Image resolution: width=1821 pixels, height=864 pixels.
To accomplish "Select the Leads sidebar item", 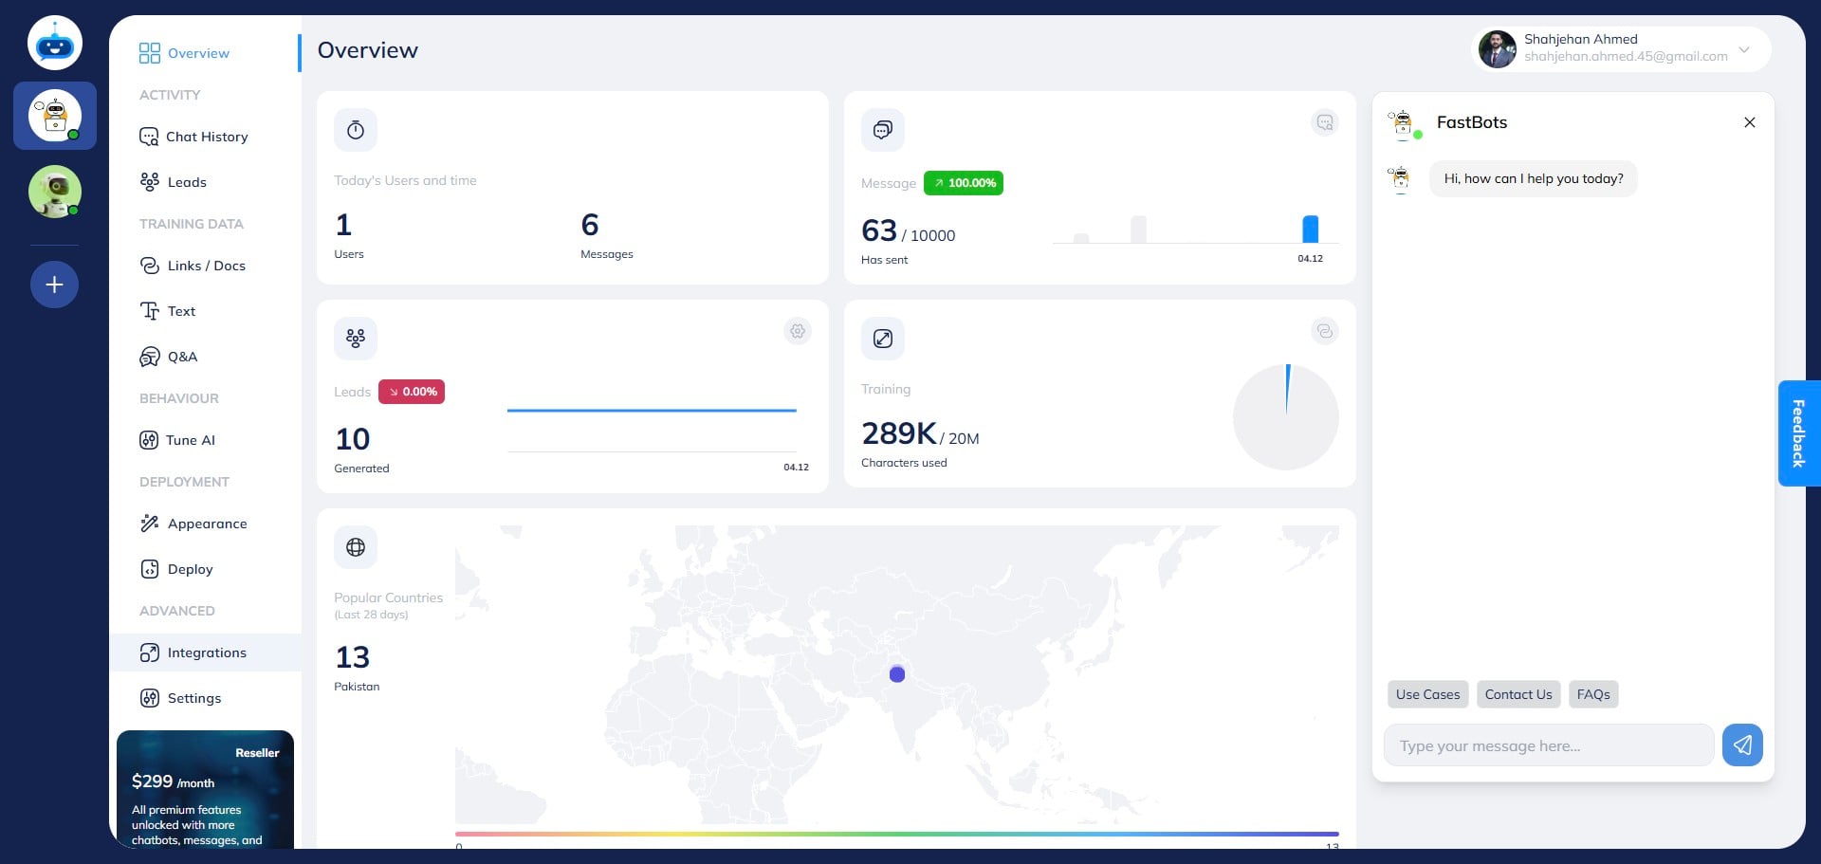I will coord(187,181).
